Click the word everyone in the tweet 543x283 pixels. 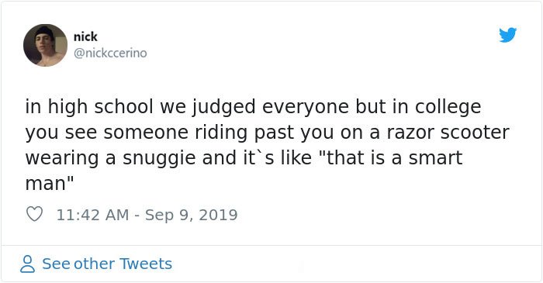point(306,109)
